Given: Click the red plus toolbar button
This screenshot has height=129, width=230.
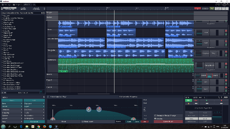Looking at the screenshot, I should (198, 9).
